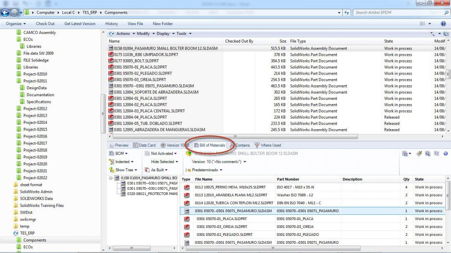Click the As Built icon

pos(147,170)
